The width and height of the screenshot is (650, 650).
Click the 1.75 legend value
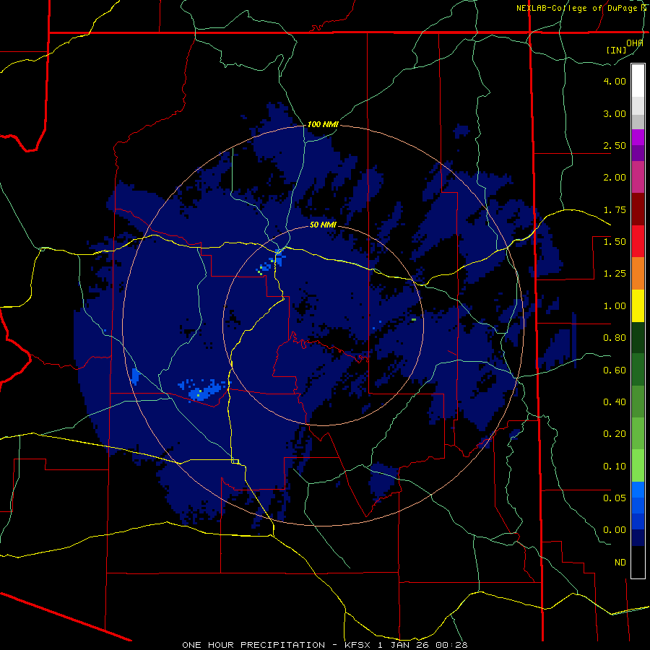tap(615, 209)
